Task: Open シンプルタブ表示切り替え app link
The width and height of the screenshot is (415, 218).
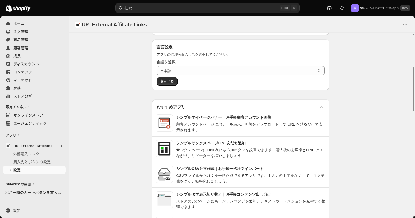Action: click(x=224, y=194)
